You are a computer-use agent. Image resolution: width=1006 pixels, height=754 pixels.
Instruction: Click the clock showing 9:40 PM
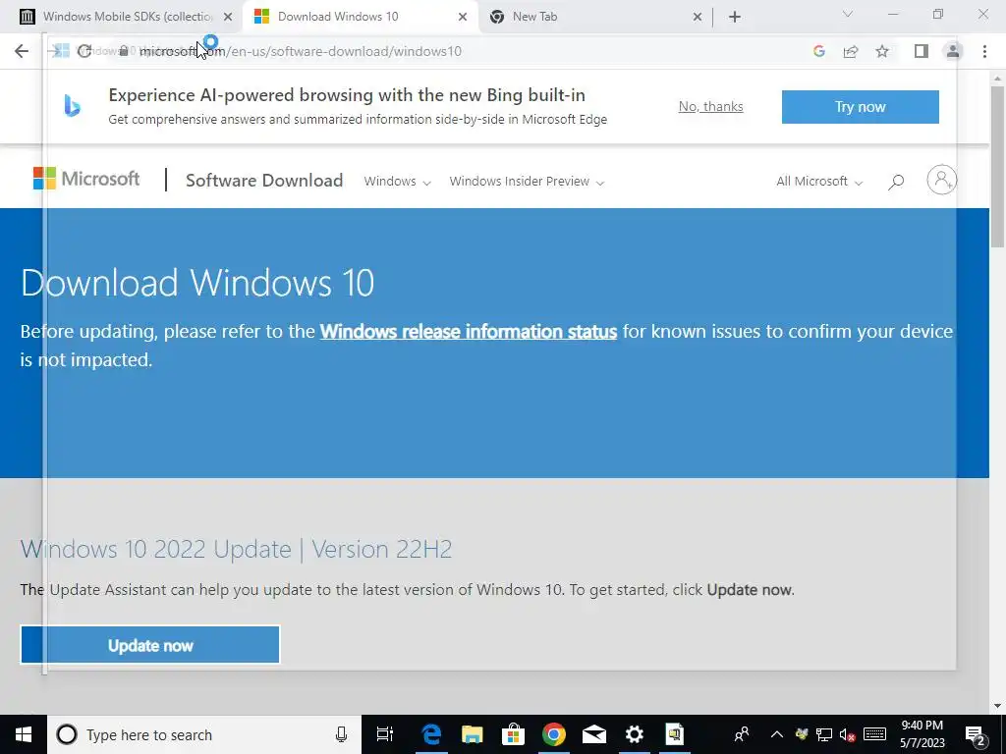tap(922, 734)
